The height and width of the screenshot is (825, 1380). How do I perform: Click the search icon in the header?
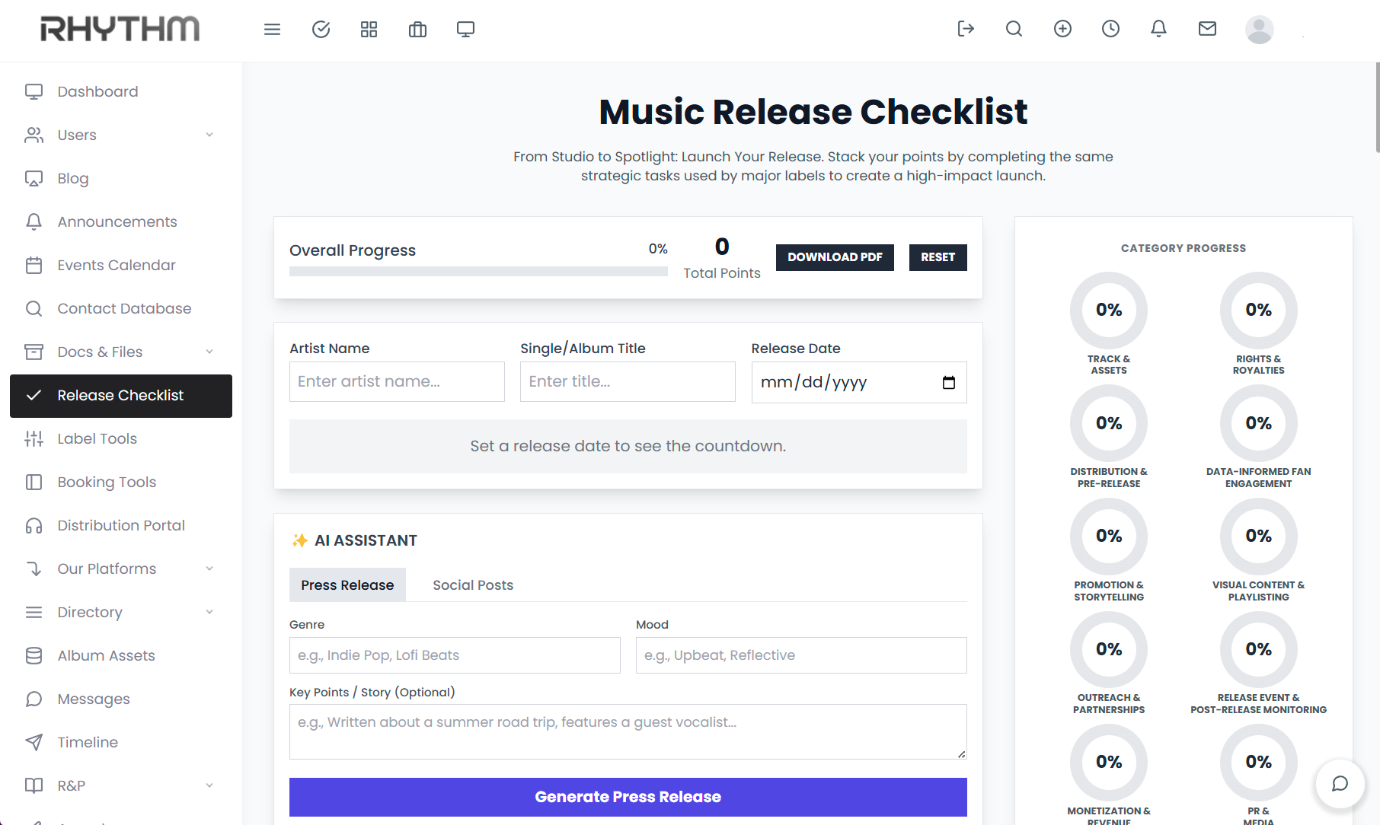click(1014, 29)
